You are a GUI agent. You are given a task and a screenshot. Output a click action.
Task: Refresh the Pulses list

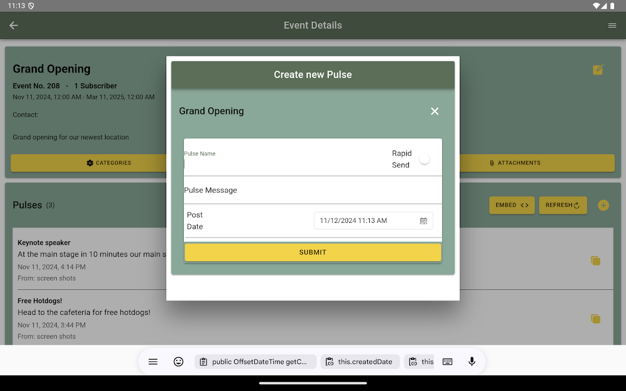pyautogui.click(x=562, y=205)
